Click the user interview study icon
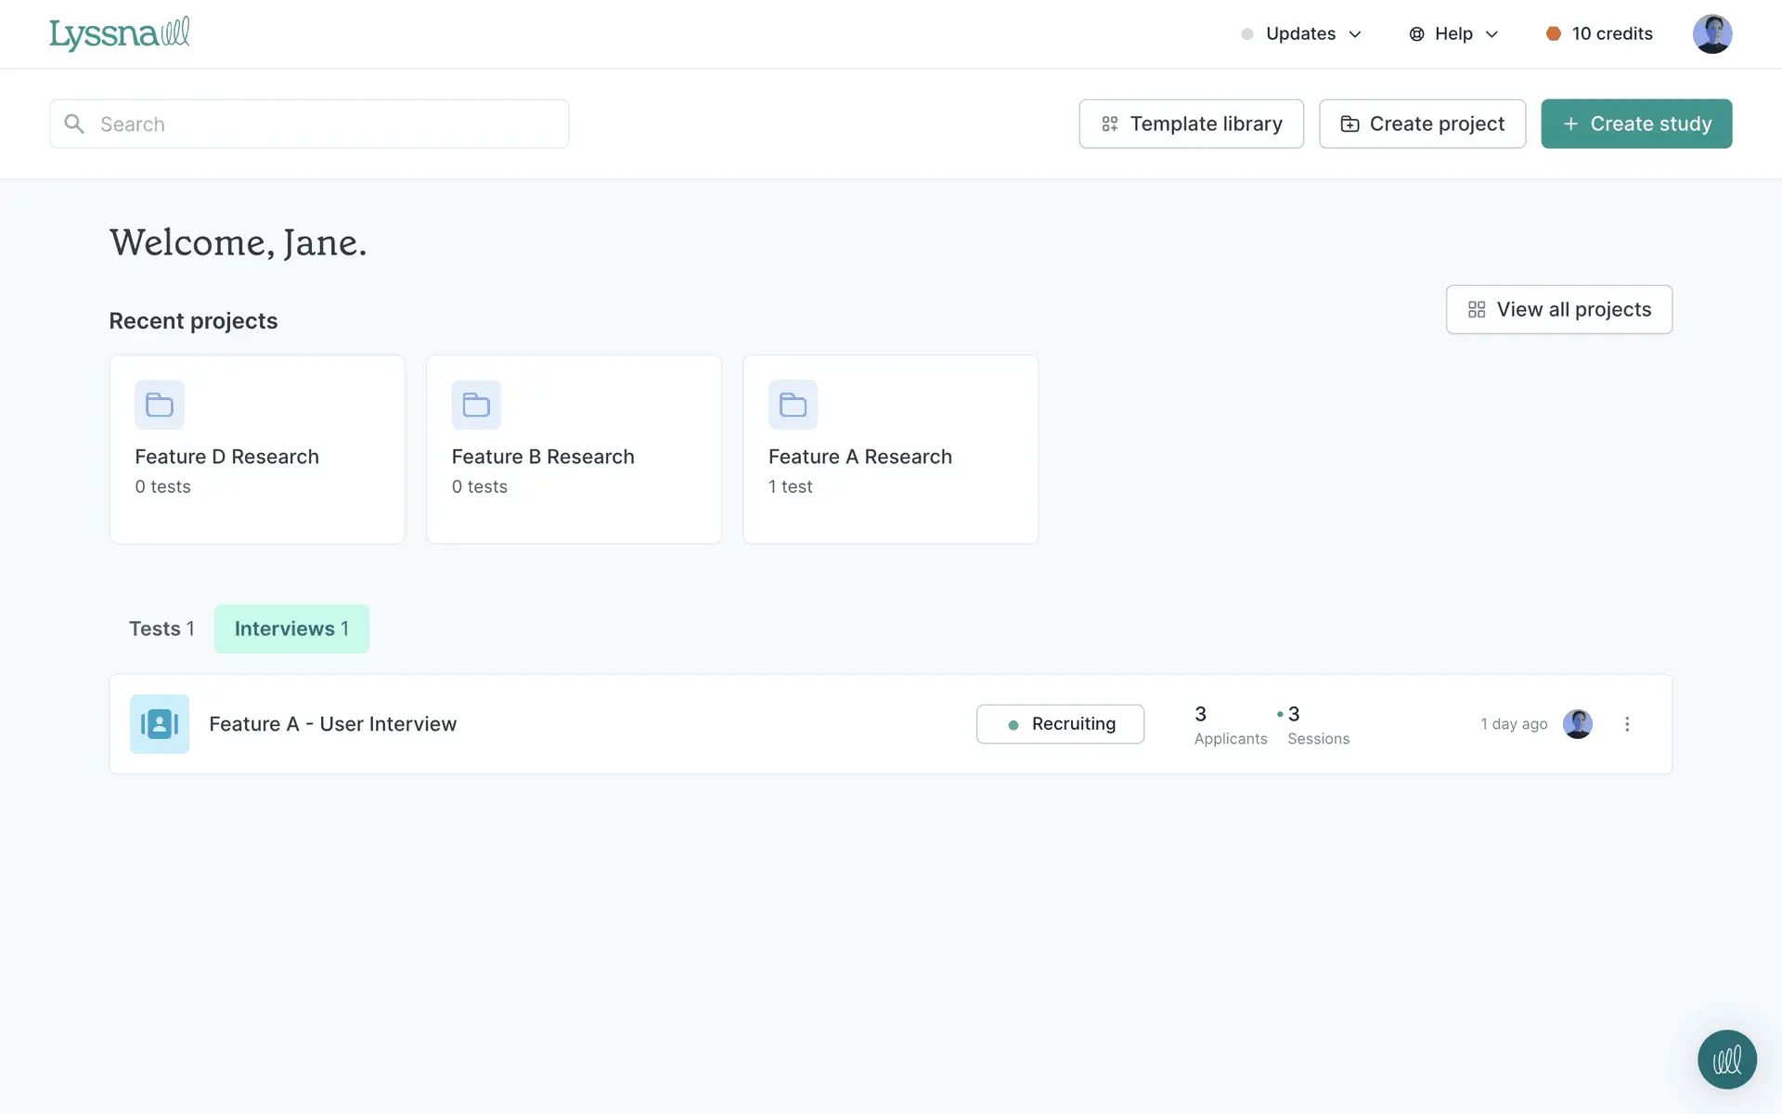Screen dimensions: 1782x1114 pos(160,724)
